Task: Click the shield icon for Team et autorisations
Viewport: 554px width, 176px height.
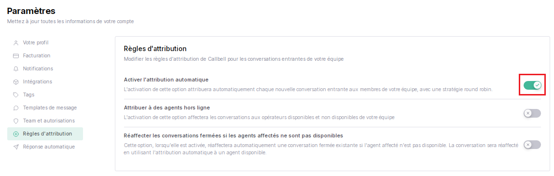Action: (x=15, y=121)
